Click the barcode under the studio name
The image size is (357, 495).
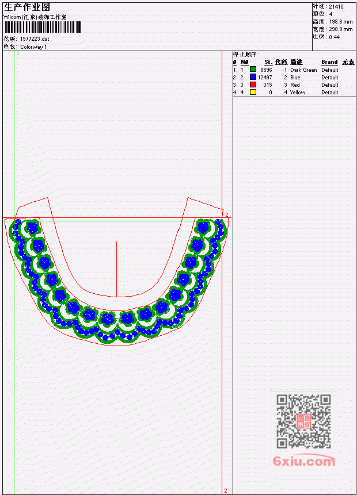(x=43, y=27)
